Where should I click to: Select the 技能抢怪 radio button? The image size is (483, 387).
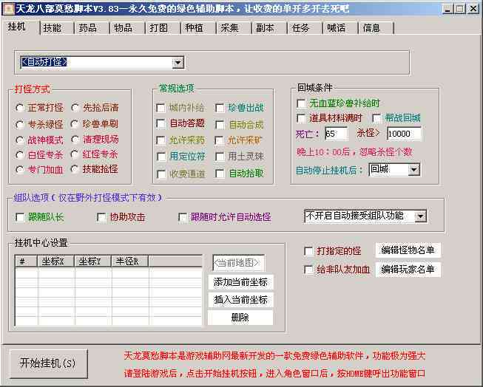(x=75, y=169)
